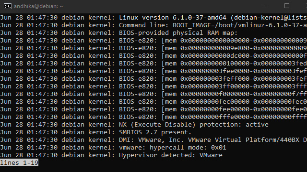Click the terminal icon in title bar

point(8,6)
